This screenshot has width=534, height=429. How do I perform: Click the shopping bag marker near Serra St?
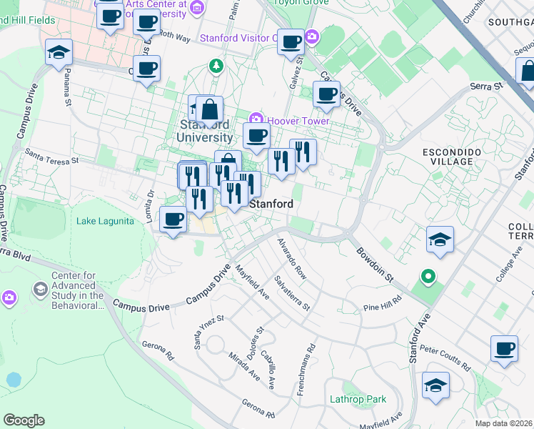[526, 71]
